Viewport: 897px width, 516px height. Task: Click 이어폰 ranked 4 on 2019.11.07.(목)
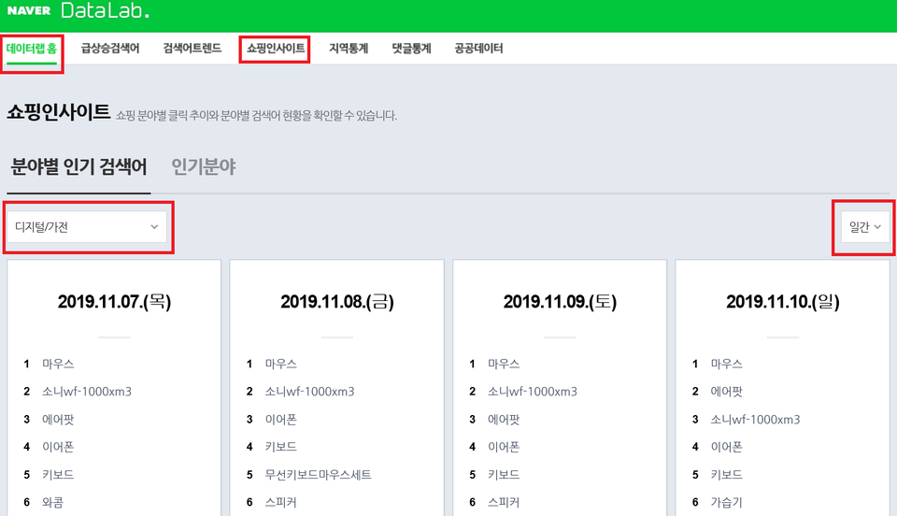pos(58,447)
